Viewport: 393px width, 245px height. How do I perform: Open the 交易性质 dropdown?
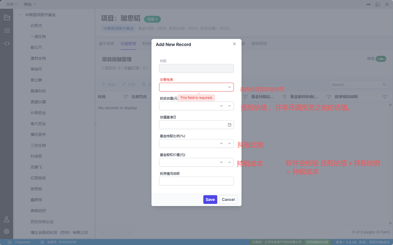230,87
